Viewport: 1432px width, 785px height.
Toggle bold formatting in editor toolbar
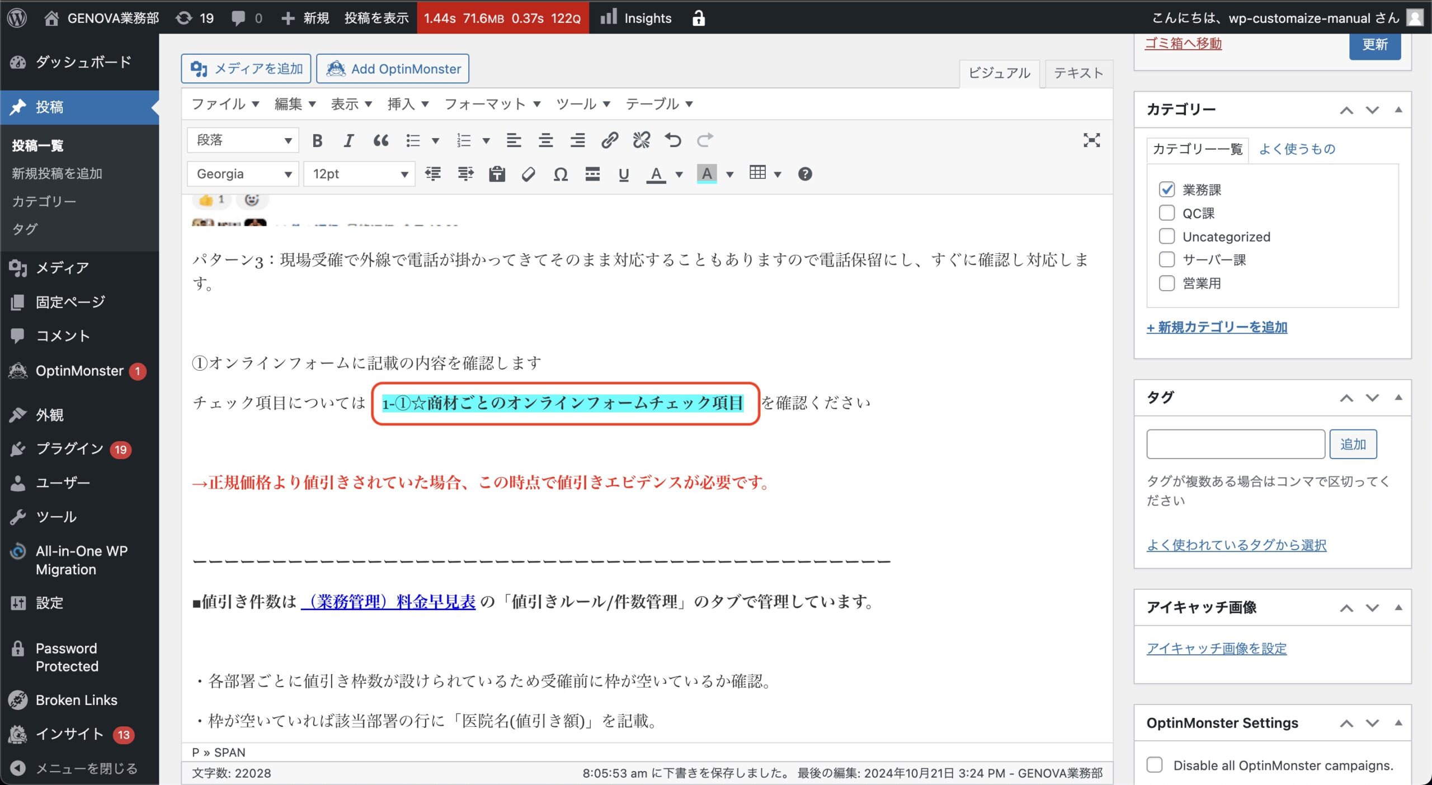point(317,140)
